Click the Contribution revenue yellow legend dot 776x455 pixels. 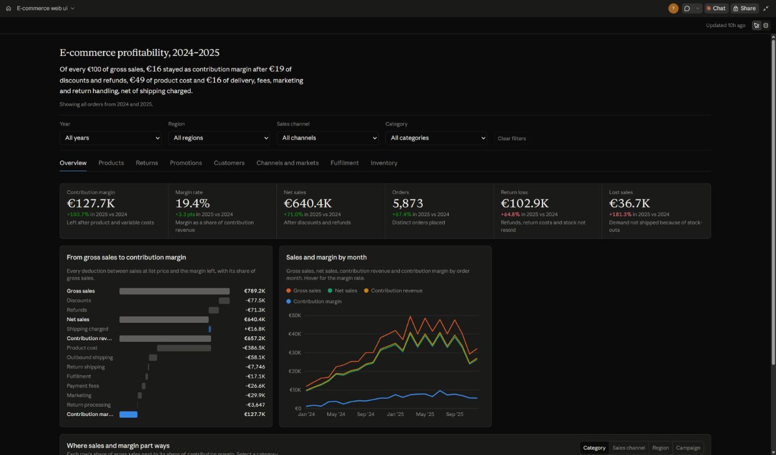tap(366, 291)
